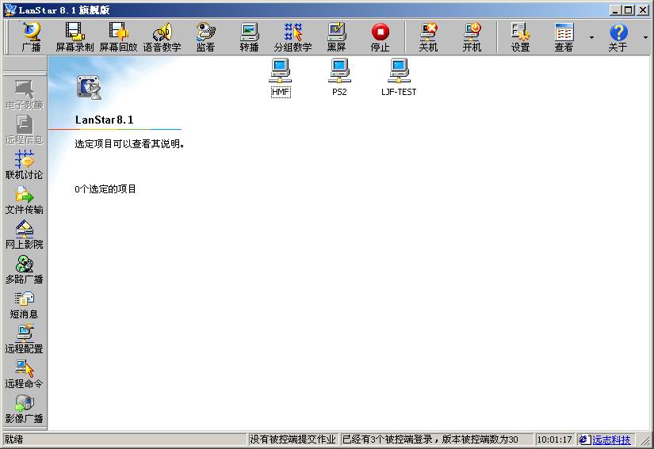This screenshot has width=654, height=449.
Task: Open 联机讨论 online discussion in sidebar
Action: pos(25,165)
